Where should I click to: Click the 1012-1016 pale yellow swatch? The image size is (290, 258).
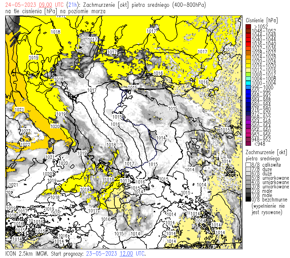click(x=248, y=70)
